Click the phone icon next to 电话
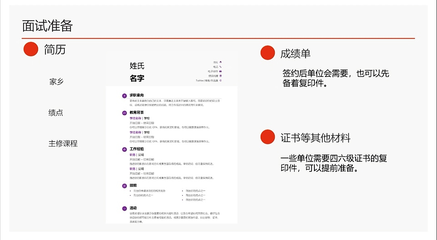437x240 pixels. click(x=221, y=66)
